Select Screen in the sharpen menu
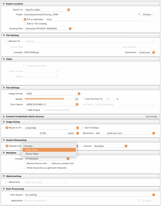The height and width of the screenshot is (206, 161). pyautogui.click(x=49, y=146)
